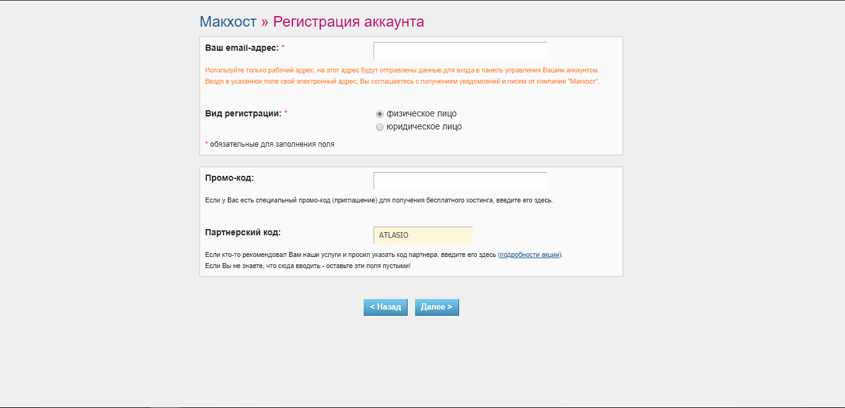Click the Регистрация аккаунта page title

pyautogui.click(x=348, y=22)
